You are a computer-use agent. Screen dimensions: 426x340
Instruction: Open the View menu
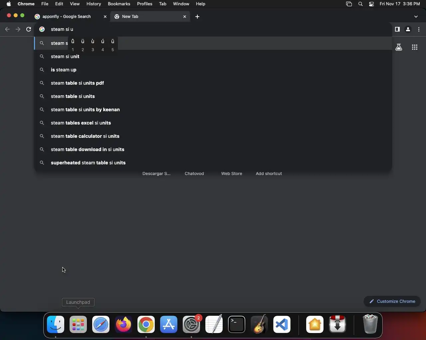coord(75,4)
